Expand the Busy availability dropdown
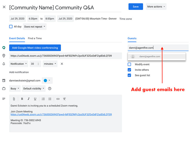 point(15,89)
